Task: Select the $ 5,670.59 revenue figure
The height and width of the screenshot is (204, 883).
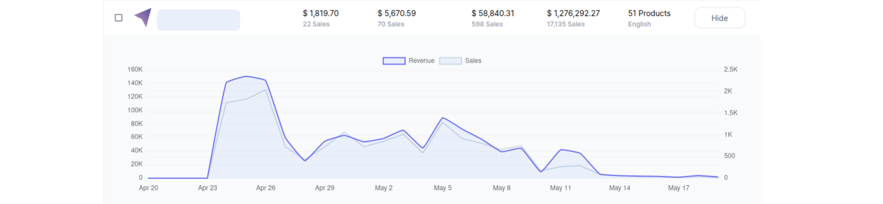Action: point(396,13)
